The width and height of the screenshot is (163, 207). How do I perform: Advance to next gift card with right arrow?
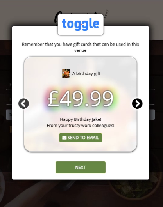tap(137, 104)
